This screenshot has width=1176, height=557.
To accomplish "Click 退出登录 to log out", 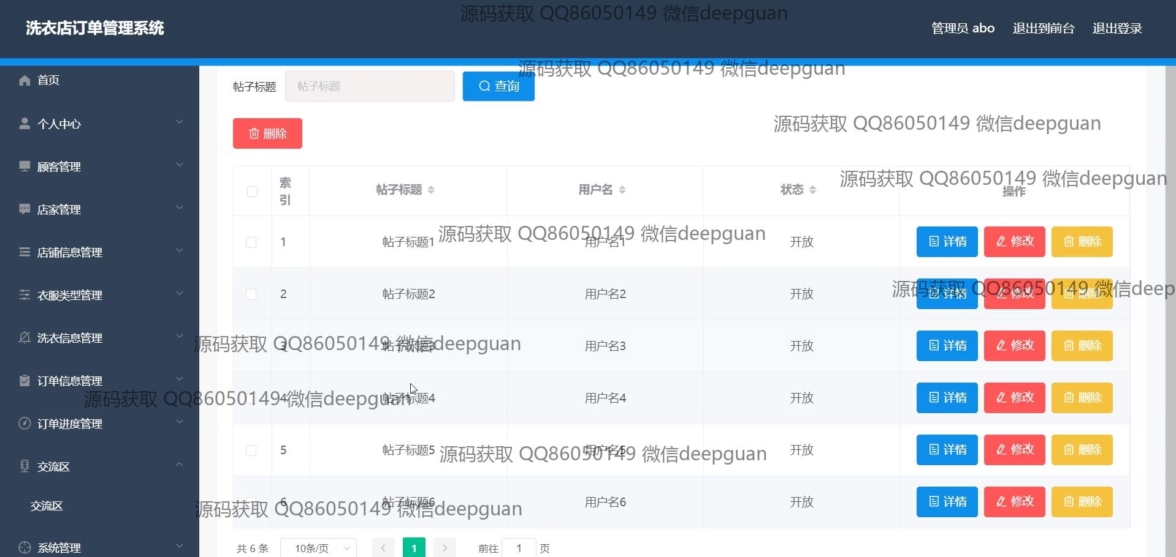I will pyautogui.click(x=1117, y=28).
